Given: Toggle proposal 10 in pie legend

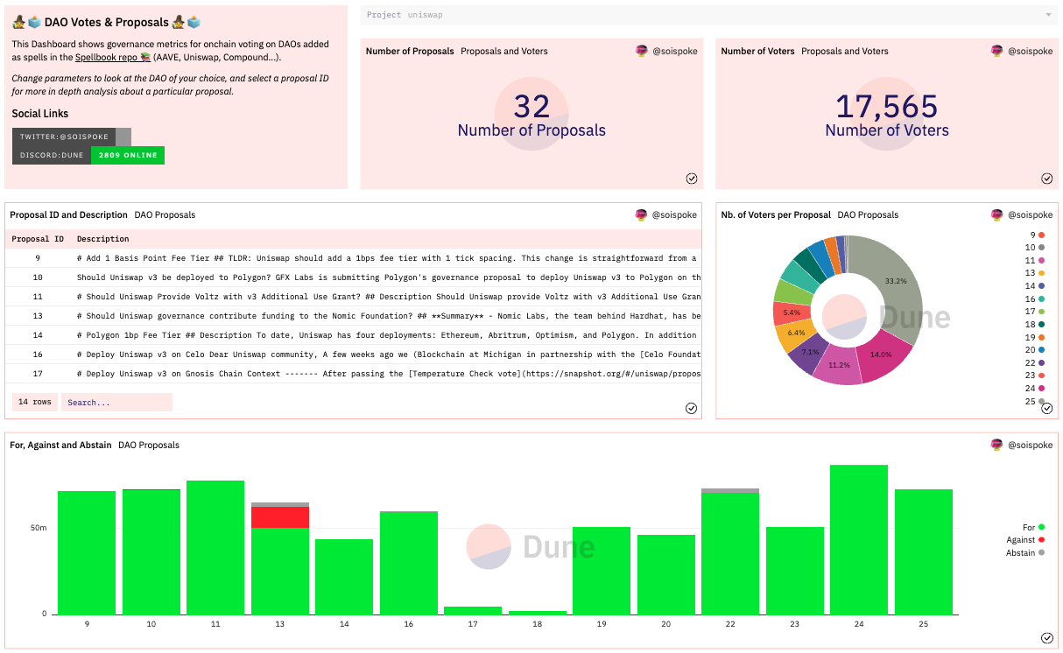Looking at the screenshot, I should point(1034,248).
